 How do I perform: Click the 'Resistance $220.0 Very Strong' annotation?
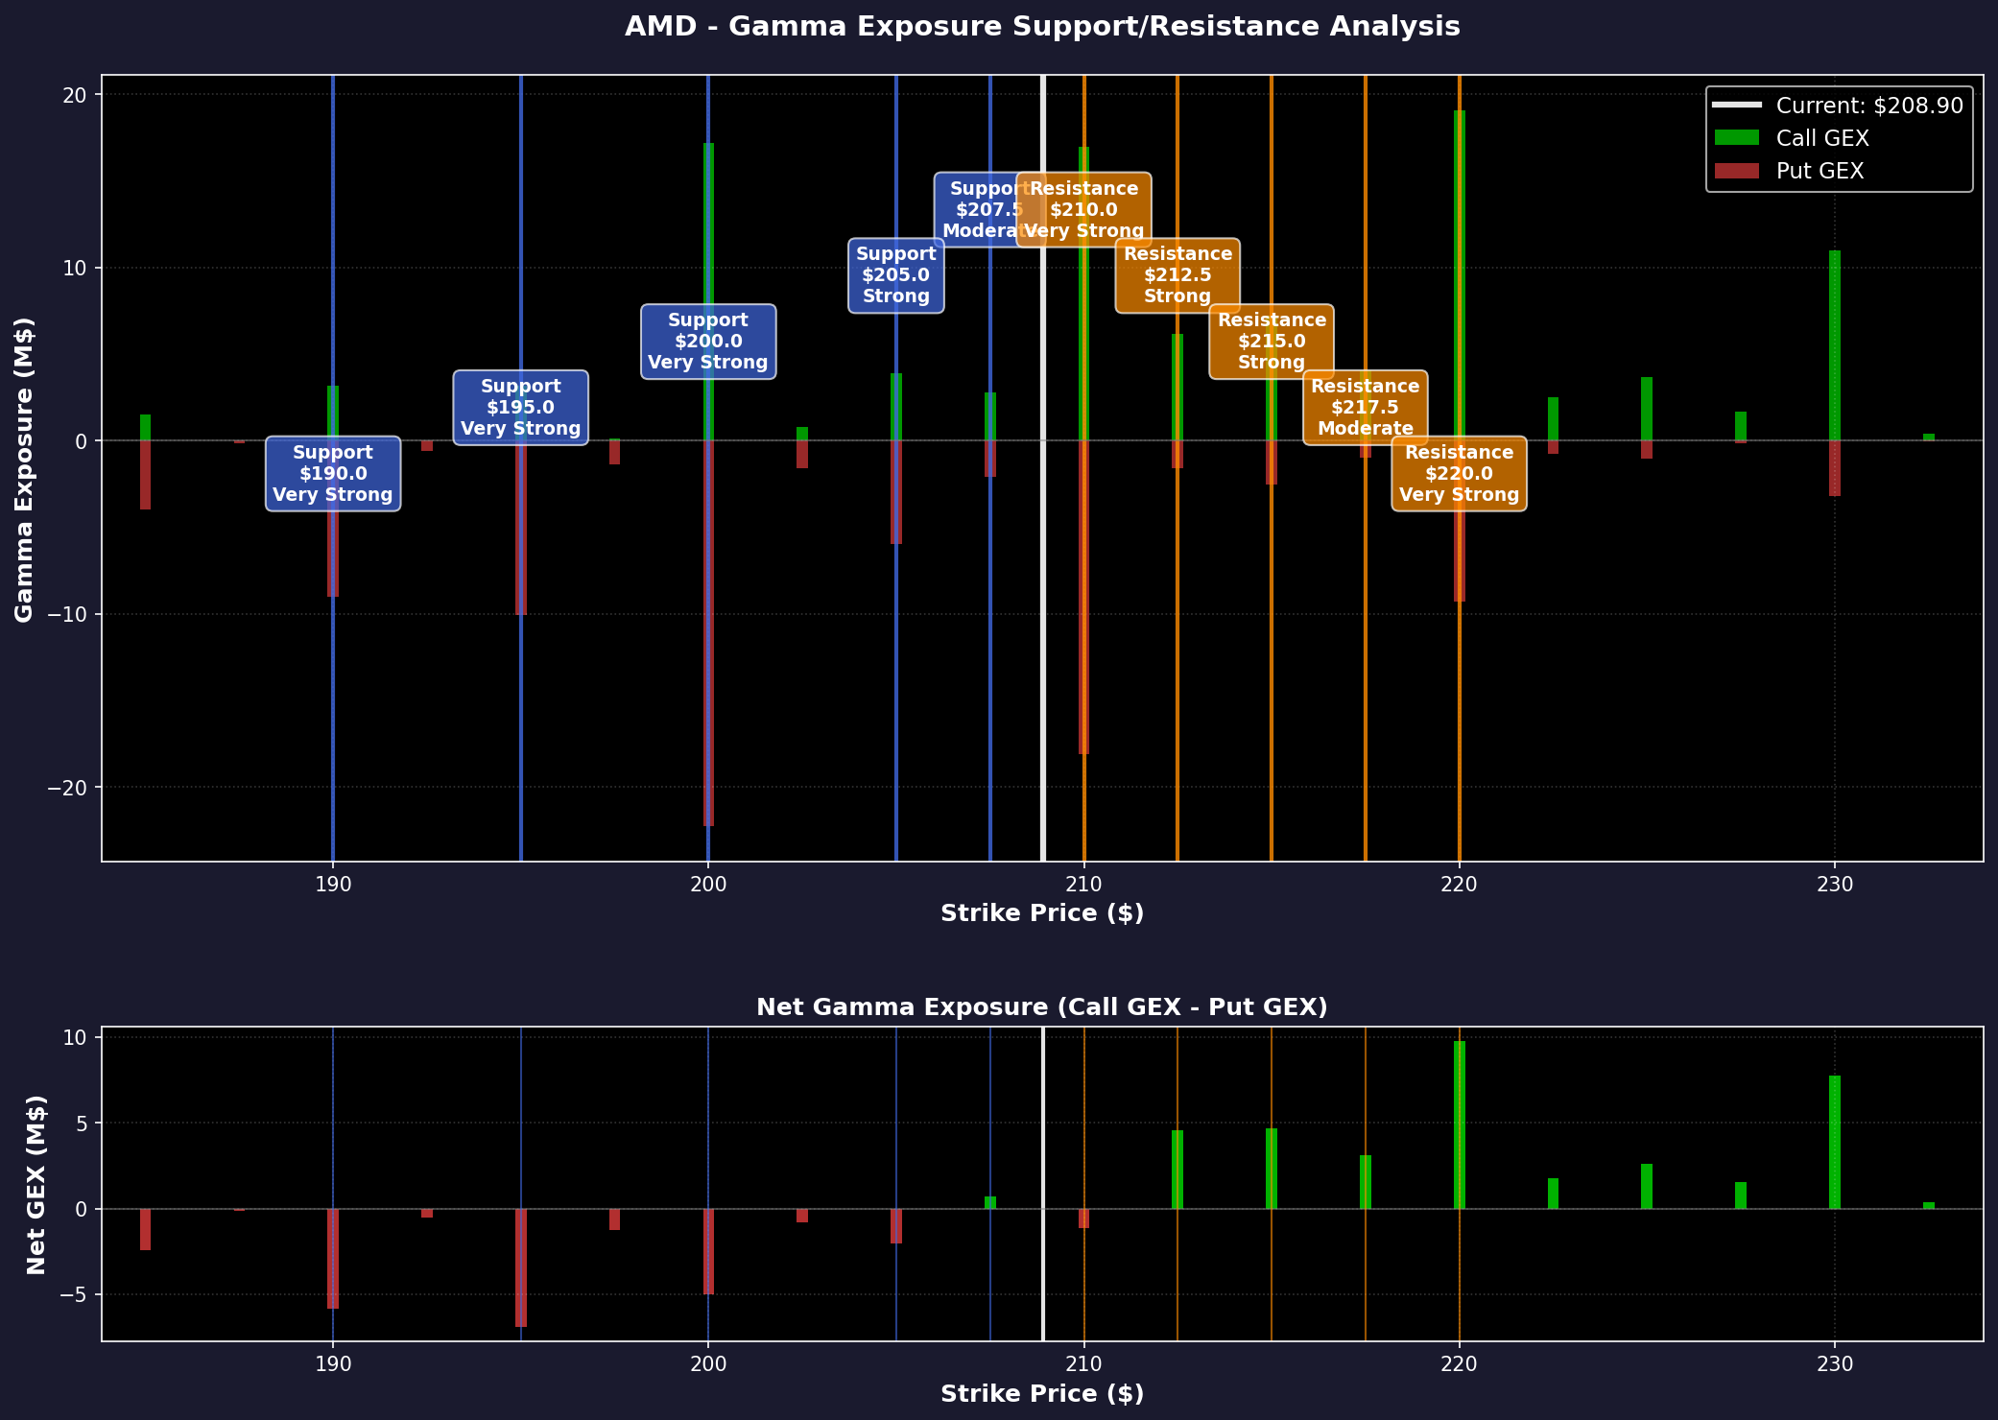(1460, 474)
